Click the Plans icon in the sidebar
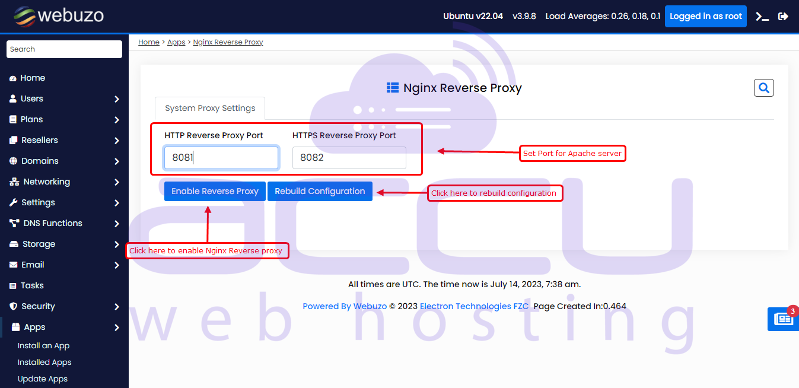 click(x=13, y=119)
